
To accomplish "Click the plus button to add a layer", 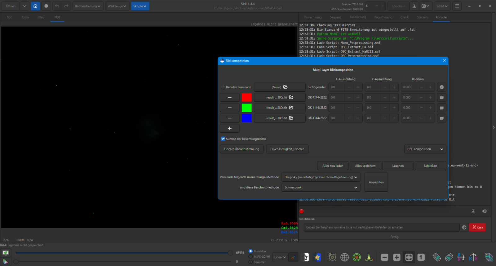I will point(230,128).
